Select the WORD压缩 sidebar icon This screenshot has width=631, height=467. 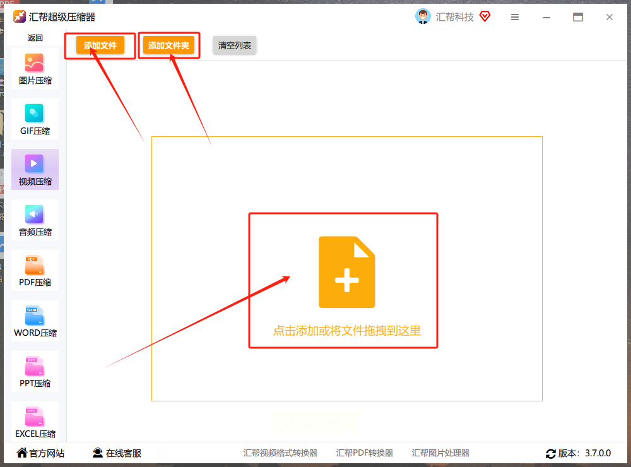34,316
